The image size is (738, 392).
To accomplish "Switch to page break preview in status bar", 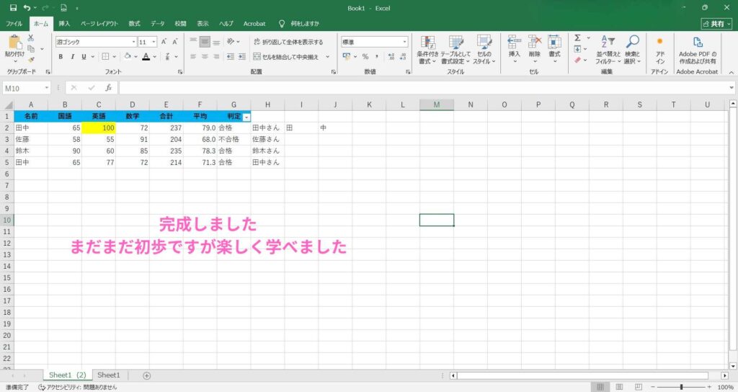I will pyautogui.click(x=639, y=387).
